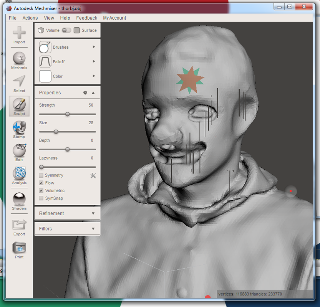
Task: Click the Falloff curve icon
Action: (x=45, y=61)
